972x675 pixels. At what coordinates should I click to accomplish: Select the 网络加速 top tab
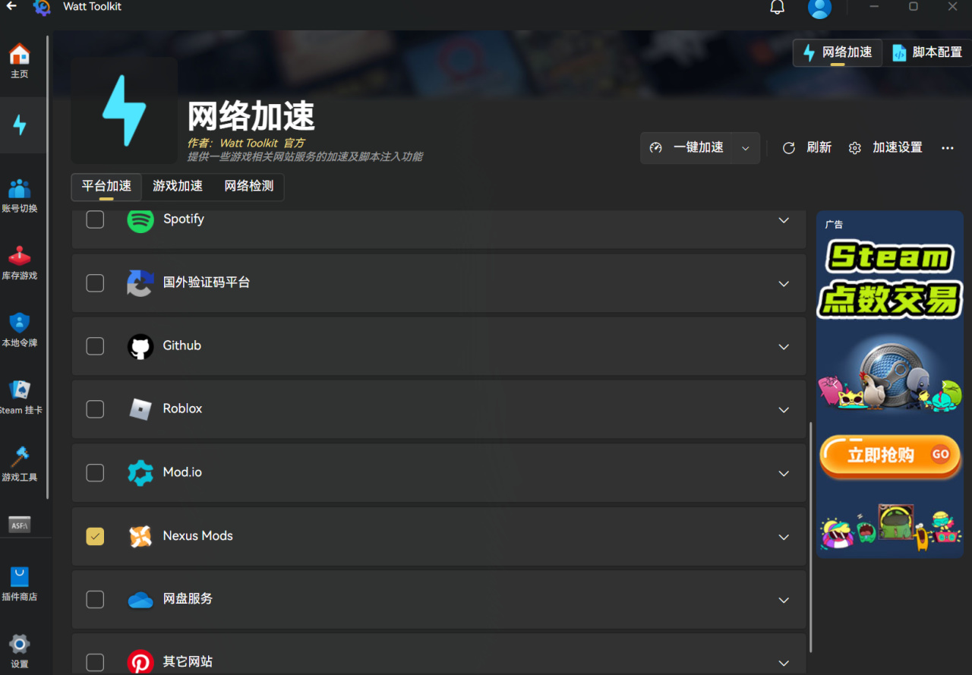[x=838, y=52]
